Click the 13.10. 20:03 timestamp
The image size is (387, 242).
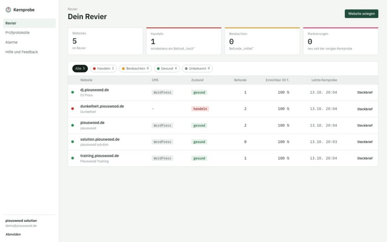pyautogui.click(x=324, y=142)
